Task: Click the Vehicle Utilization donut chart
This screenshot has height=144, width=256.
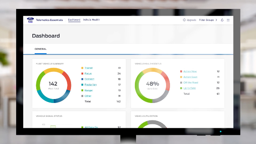Action: (152, 124)
